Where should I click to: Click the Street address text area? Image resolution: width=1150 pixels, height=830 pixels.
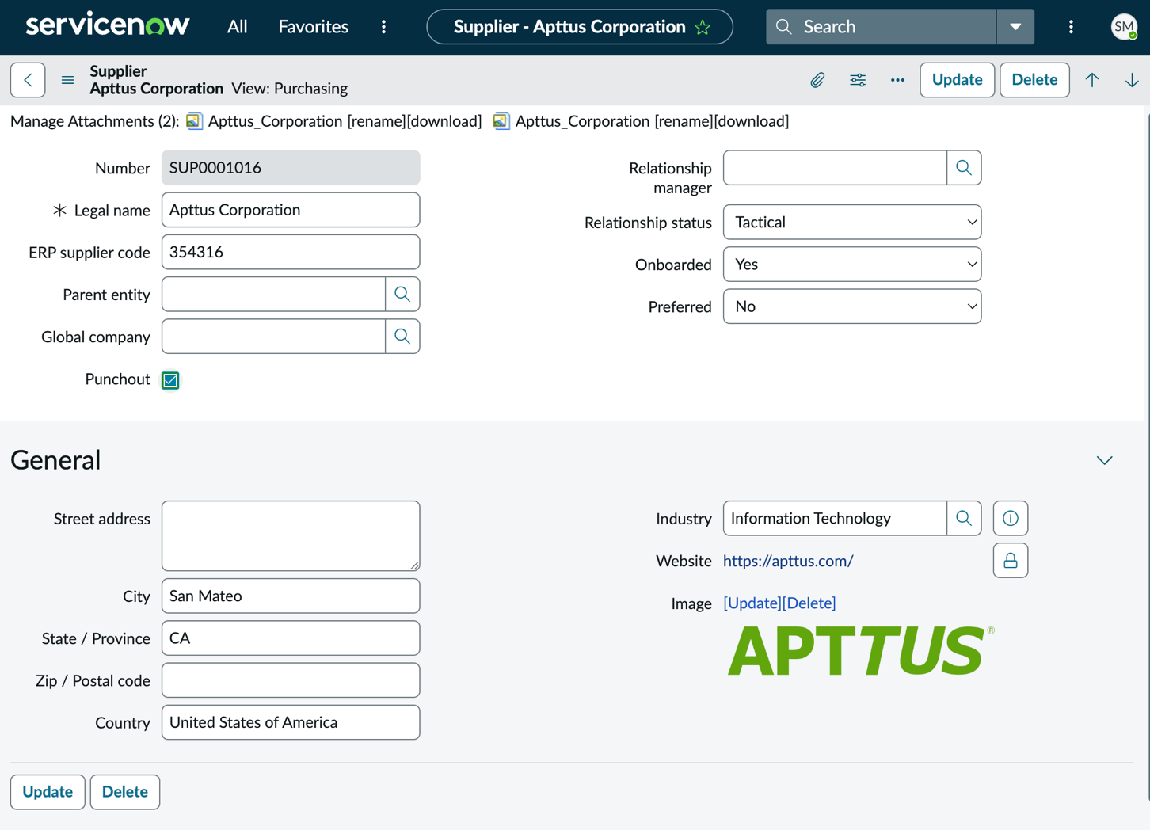pos(291,535)
